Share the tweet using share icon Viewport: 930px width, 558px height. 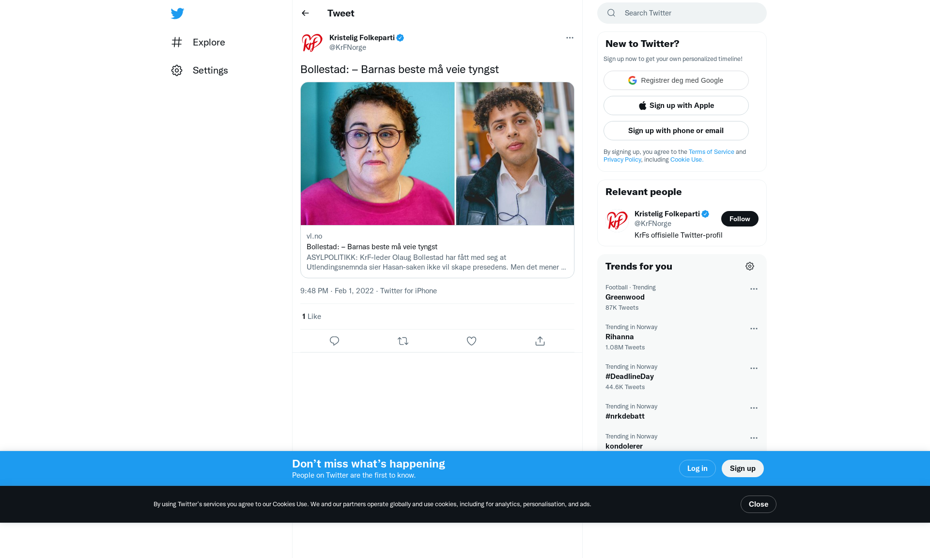[540, 341]
